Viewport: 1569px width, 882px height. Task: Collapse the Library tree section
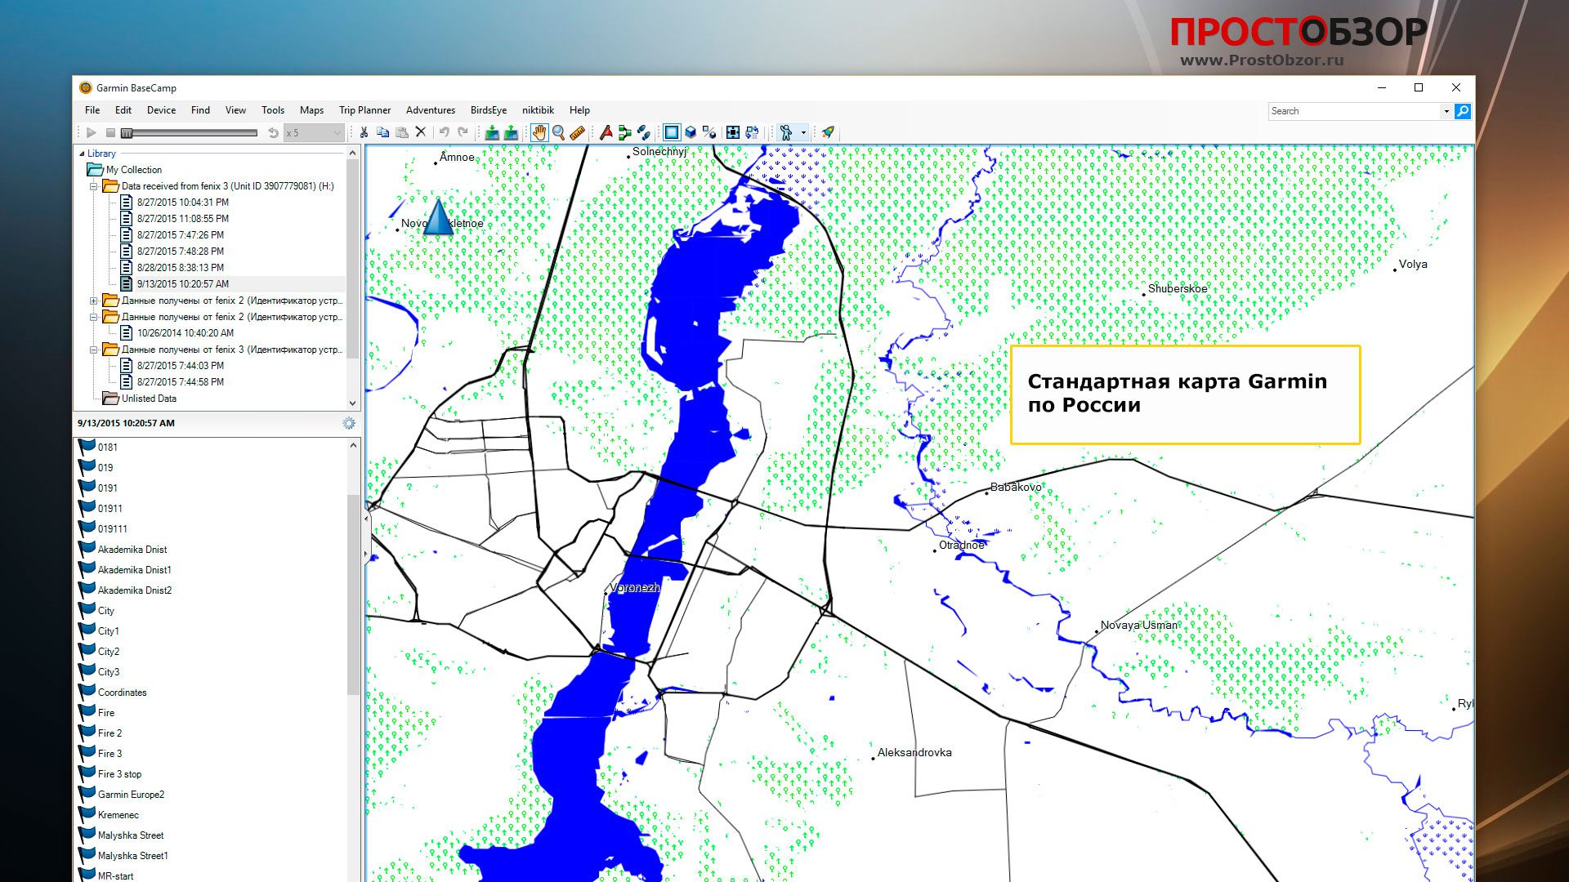(x=82, y=154)
